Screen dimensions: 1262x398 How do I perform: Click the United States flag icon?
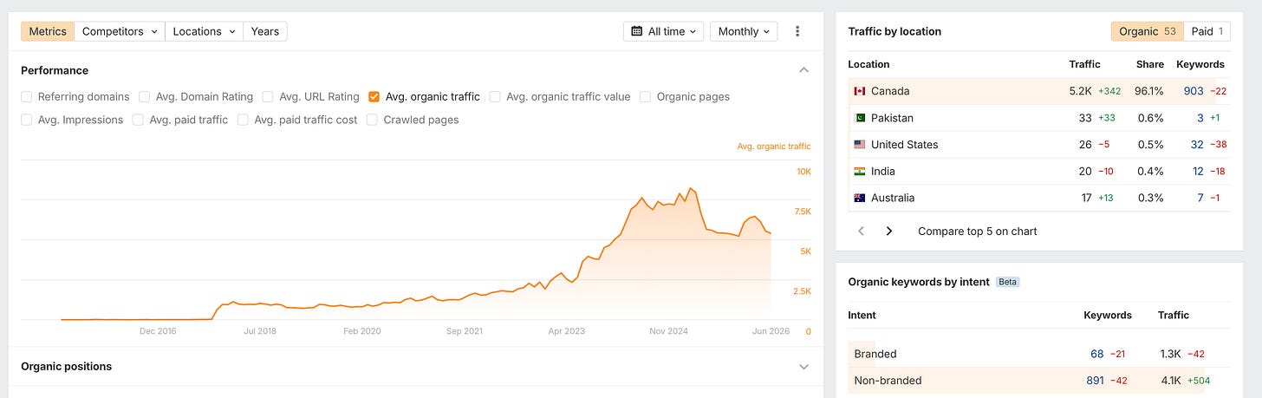[860, 145]
